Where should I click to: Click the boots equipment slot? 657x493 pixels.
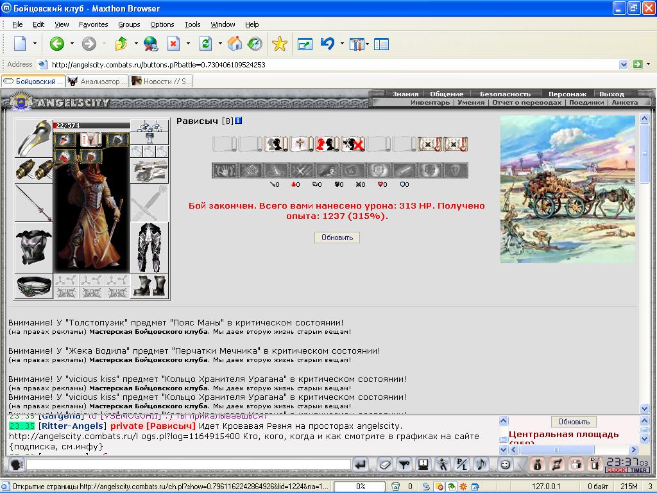coord(149,286)
